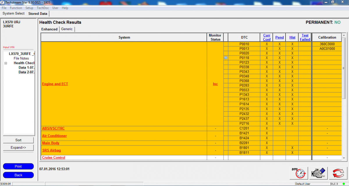
Task: Select the Data 2-07 tree entry
Action: click(x=26, y=72)
